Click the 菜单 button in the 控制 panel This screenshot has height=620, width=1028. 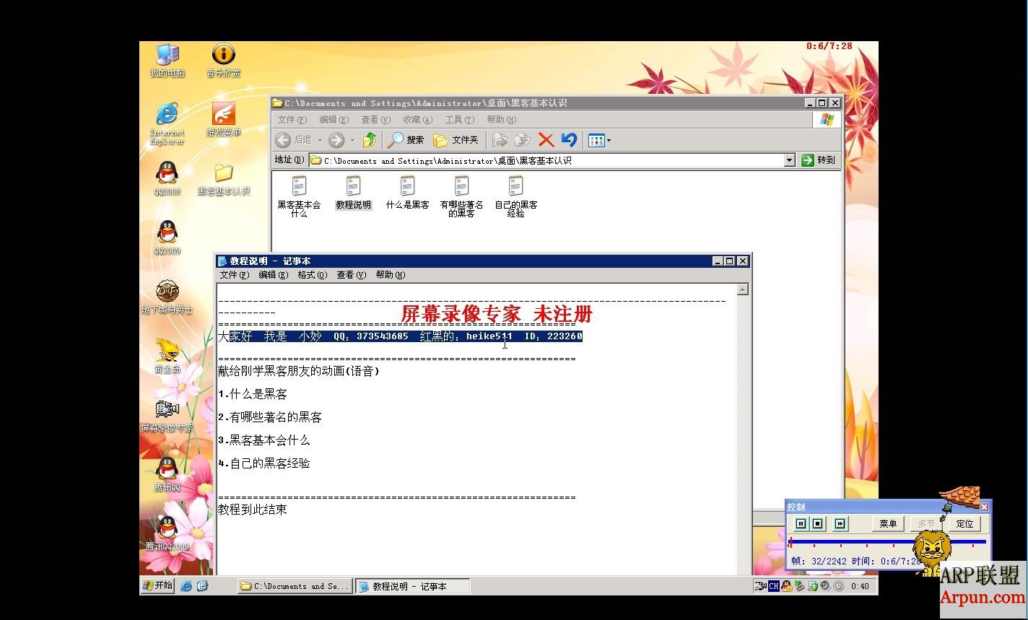coord(887,523)
